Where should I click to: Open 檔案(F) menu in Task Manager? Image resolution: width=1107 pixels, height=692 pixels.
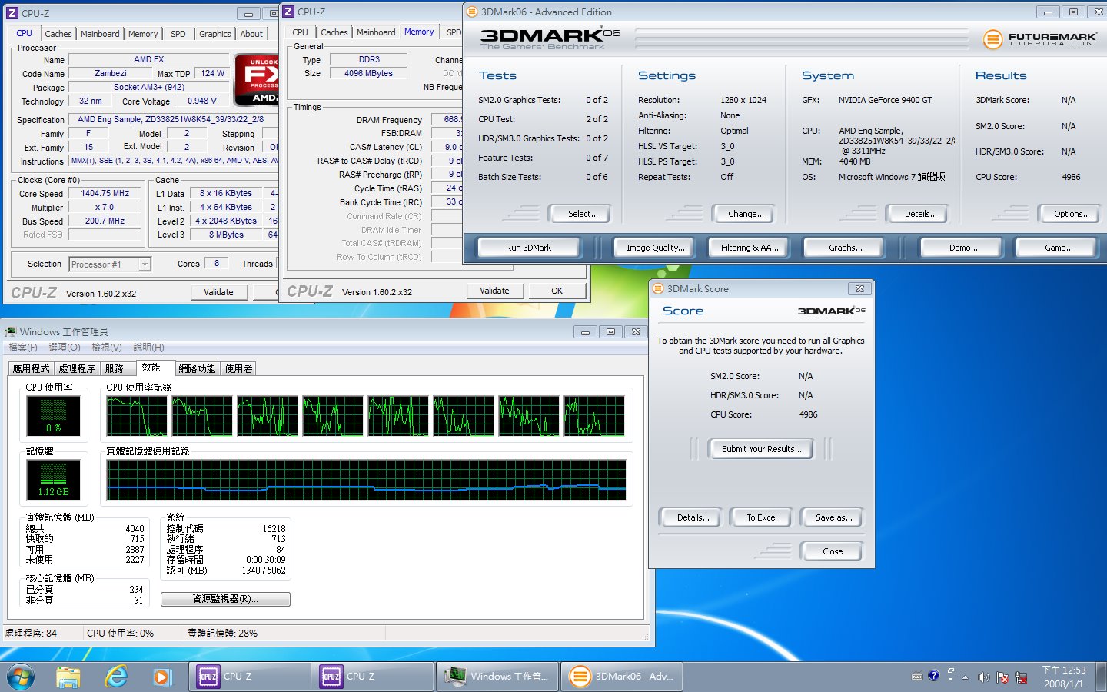coord(23,348)
